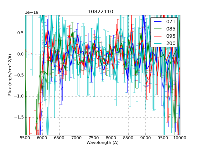Click the cyan line swatch in legend

coord(157,43)
